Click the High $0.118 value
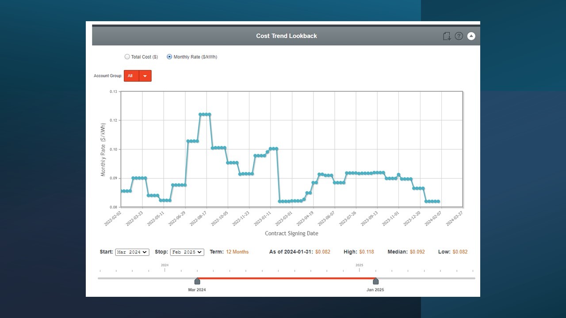Image resolution: width=566 pixels, height=318 pixels. (366, 252)
